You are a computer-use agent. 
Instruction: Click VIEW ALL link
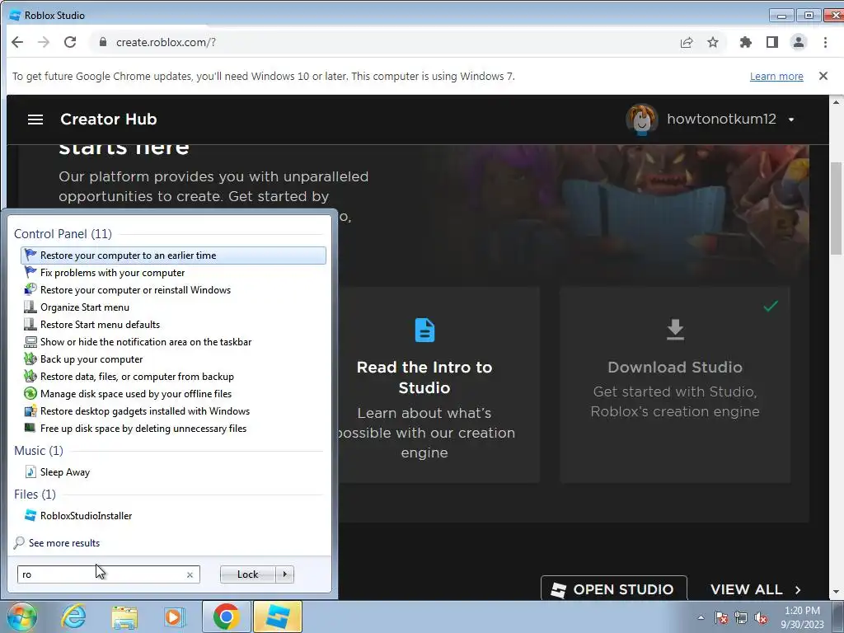[755, 589]
